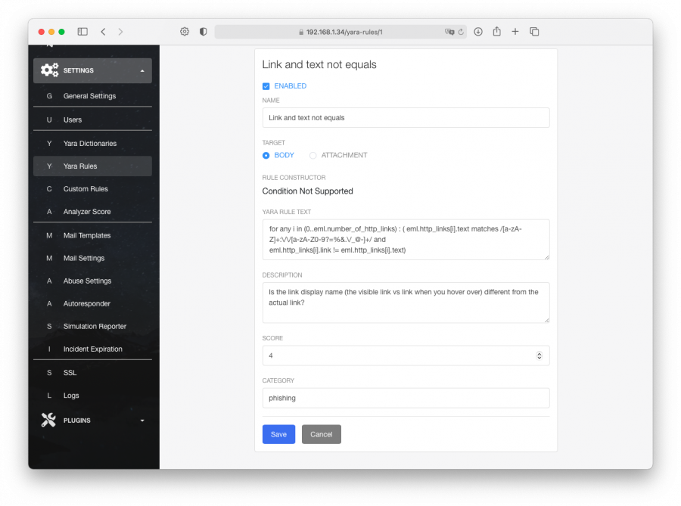Open Yara Dictionaries from the sidebar
Viewport: 681px width, 506px height.
pyautogui.click(x=89, y=144)
